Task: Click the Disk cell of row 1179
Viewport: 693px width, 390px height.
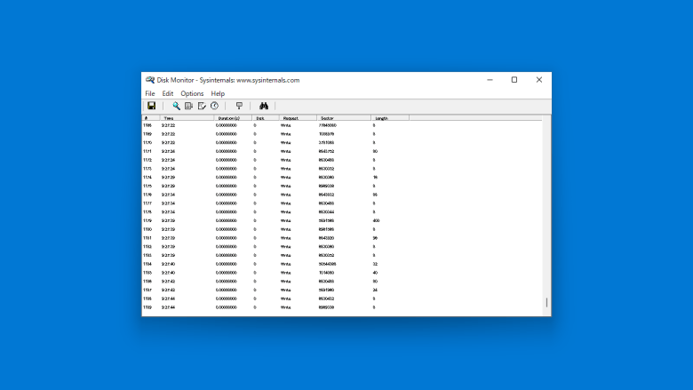Action: pos(255,220)
